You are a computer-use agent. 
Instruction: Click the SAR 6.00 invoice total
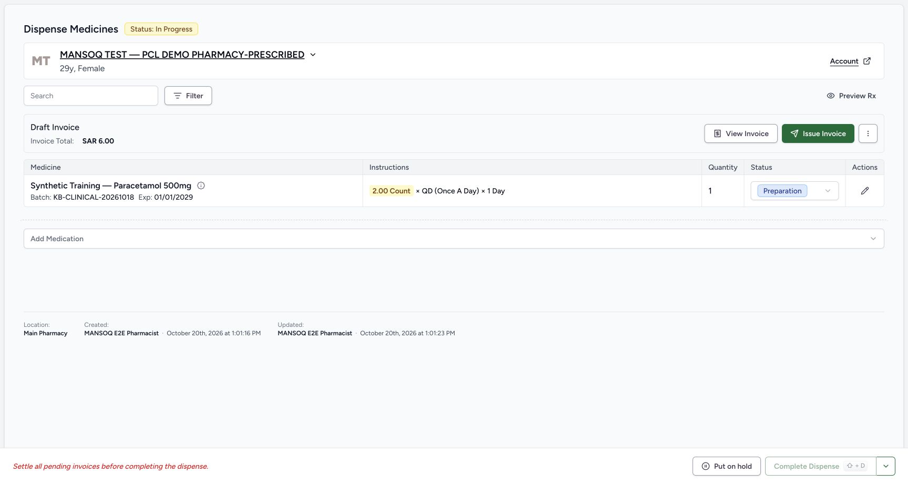(x=98, y=141)
